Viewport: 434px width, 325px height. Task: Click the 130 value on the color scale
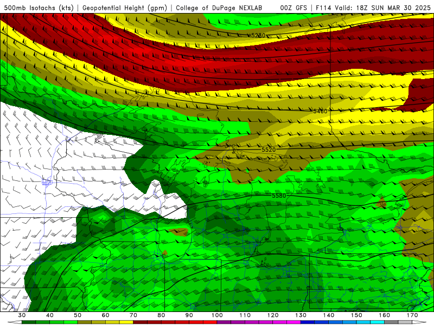(x=301, y=315)
